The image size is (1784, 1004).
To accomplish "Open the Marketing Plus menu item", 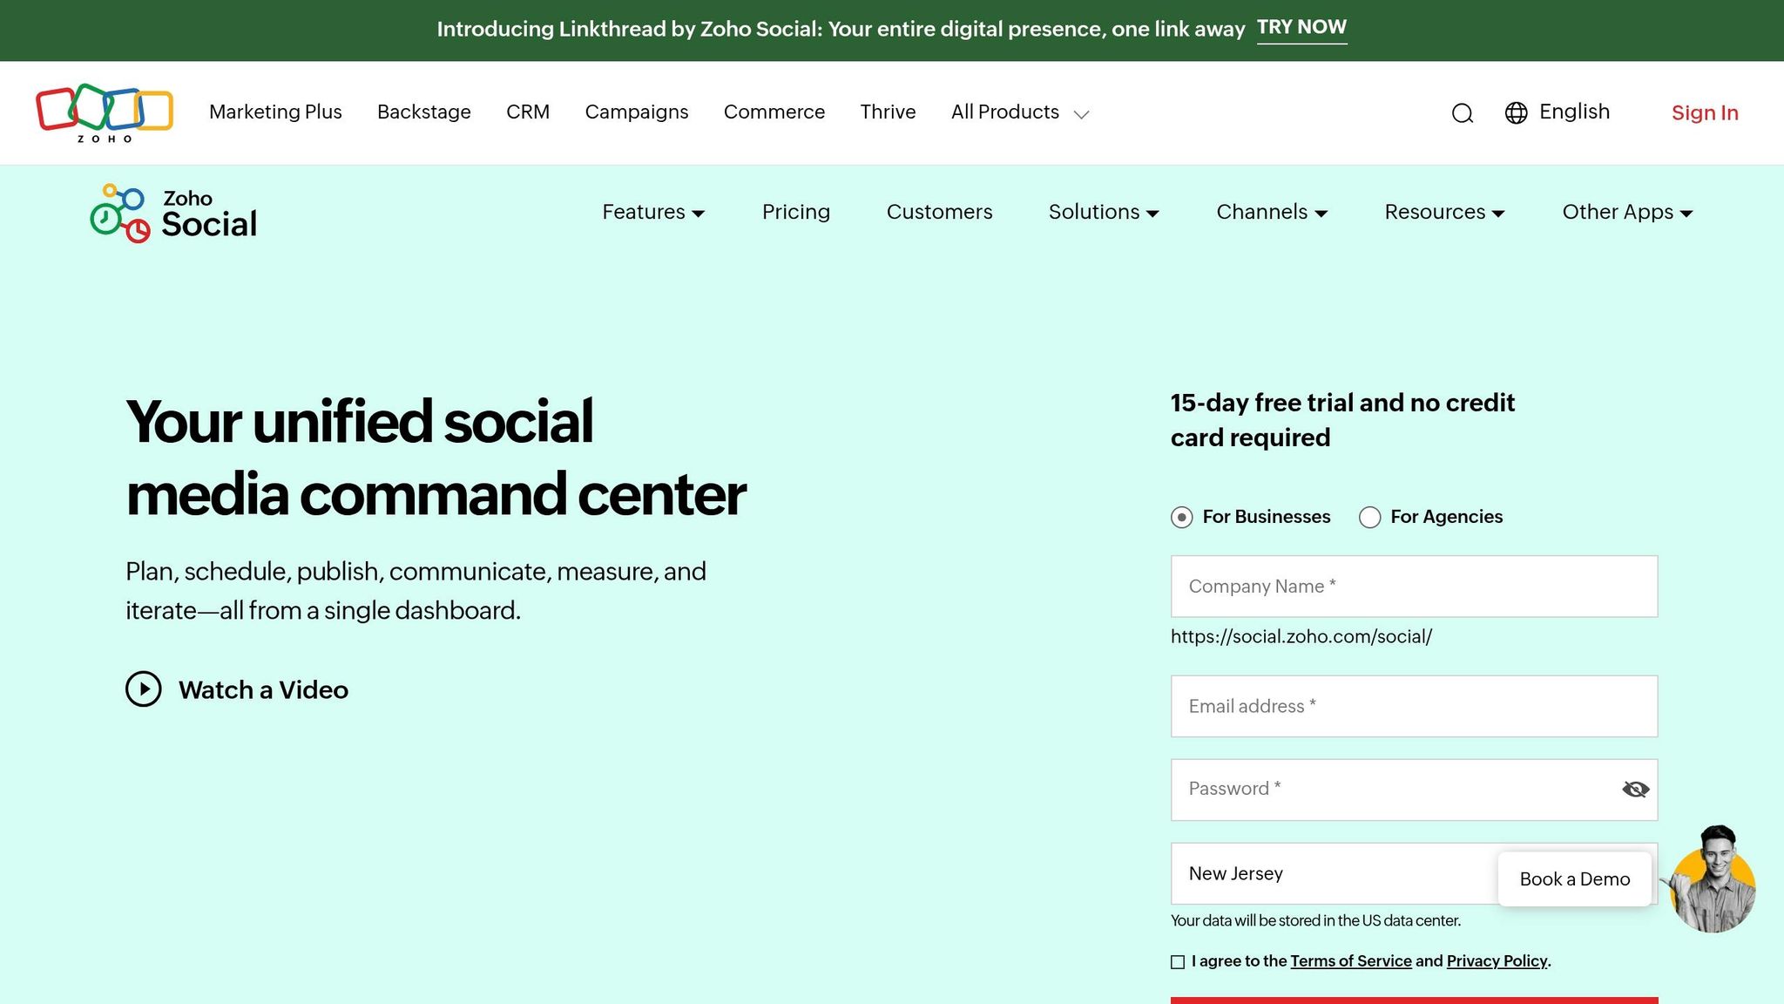I will (x=275, y=112).
